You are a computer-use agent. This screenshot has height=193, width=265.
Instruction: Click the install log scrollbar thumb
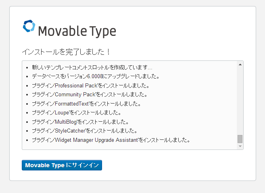coord(240,139)
